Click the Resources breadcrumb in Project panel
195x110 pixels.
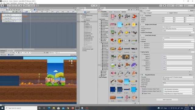117,12
